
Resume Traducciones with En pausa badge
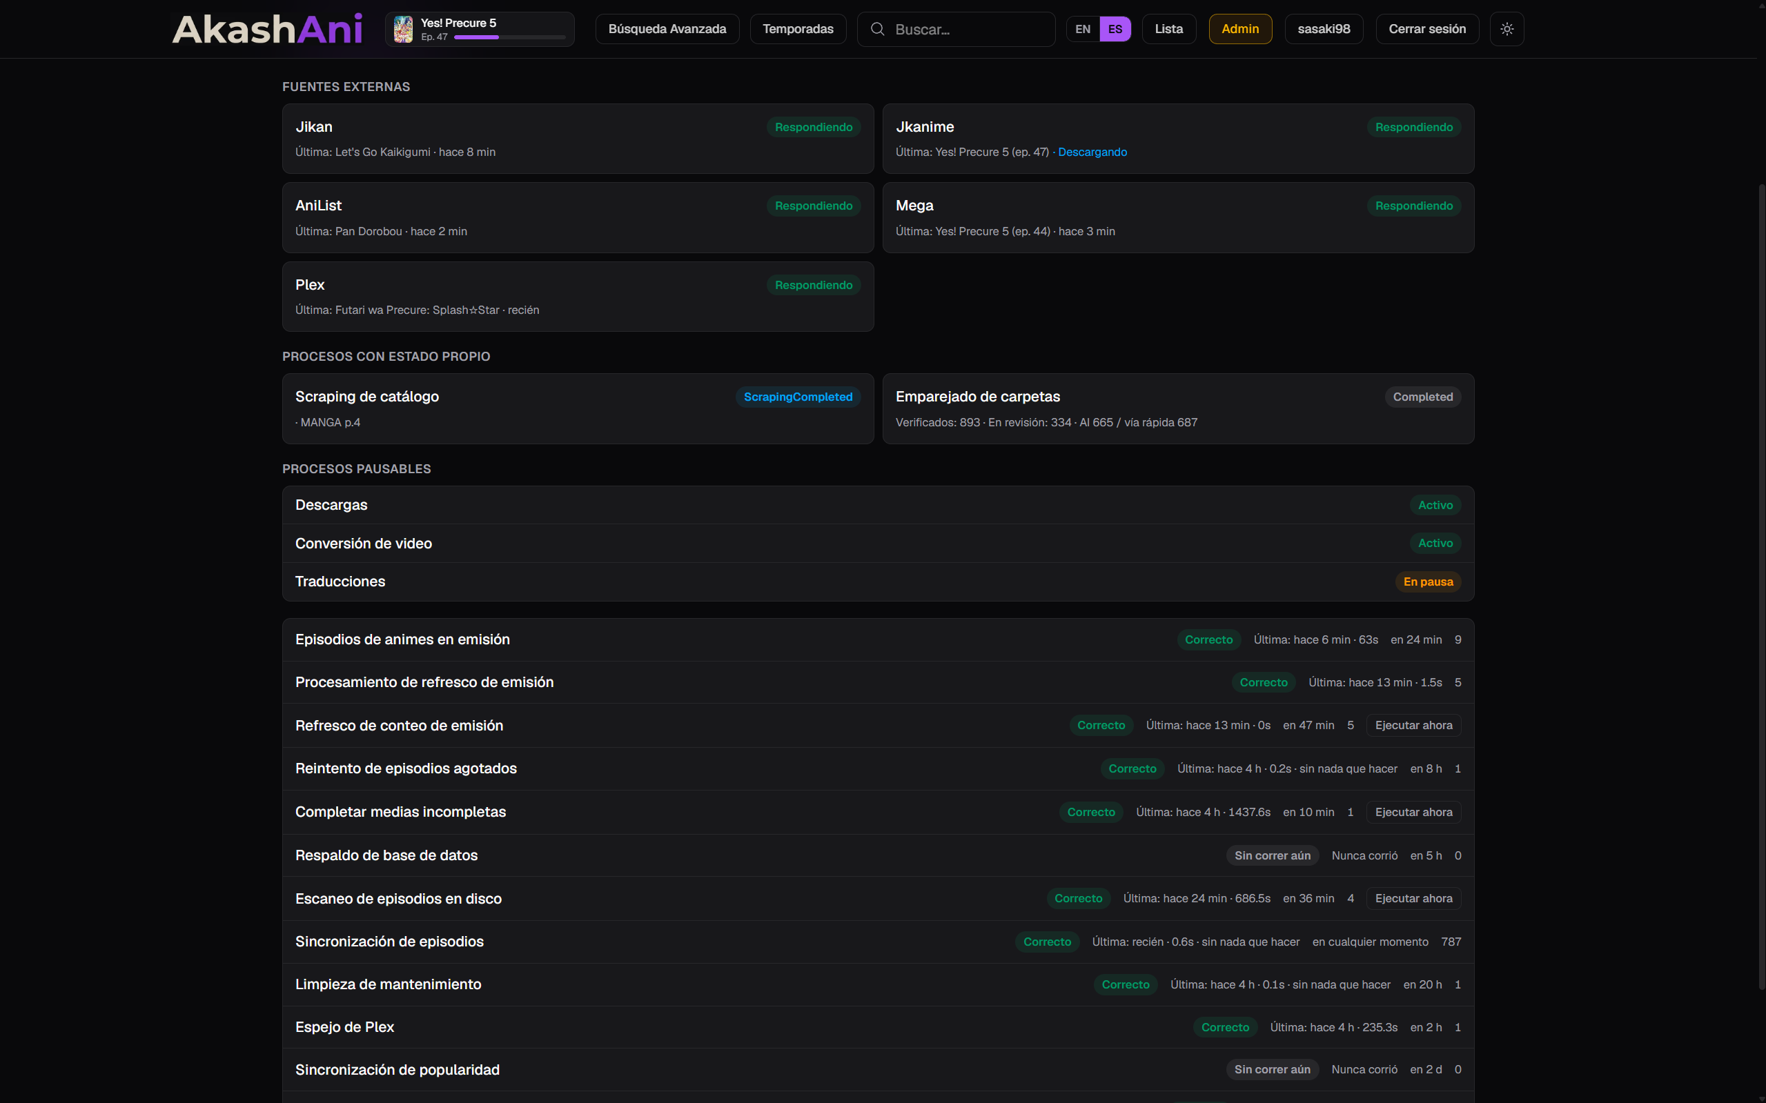pos(1428,582)
